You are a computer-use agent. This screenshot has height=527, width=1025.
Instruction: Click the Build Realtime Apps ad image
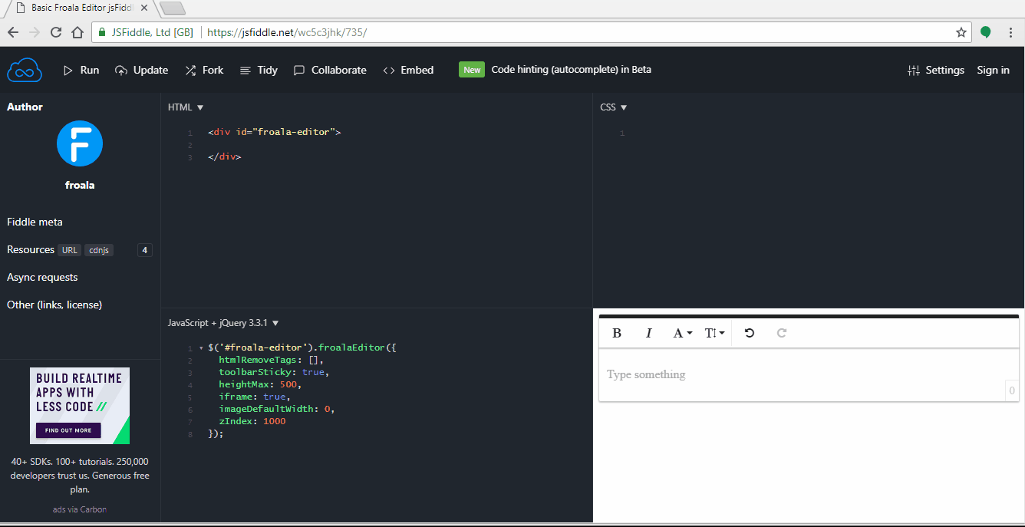tap(80, 406)
